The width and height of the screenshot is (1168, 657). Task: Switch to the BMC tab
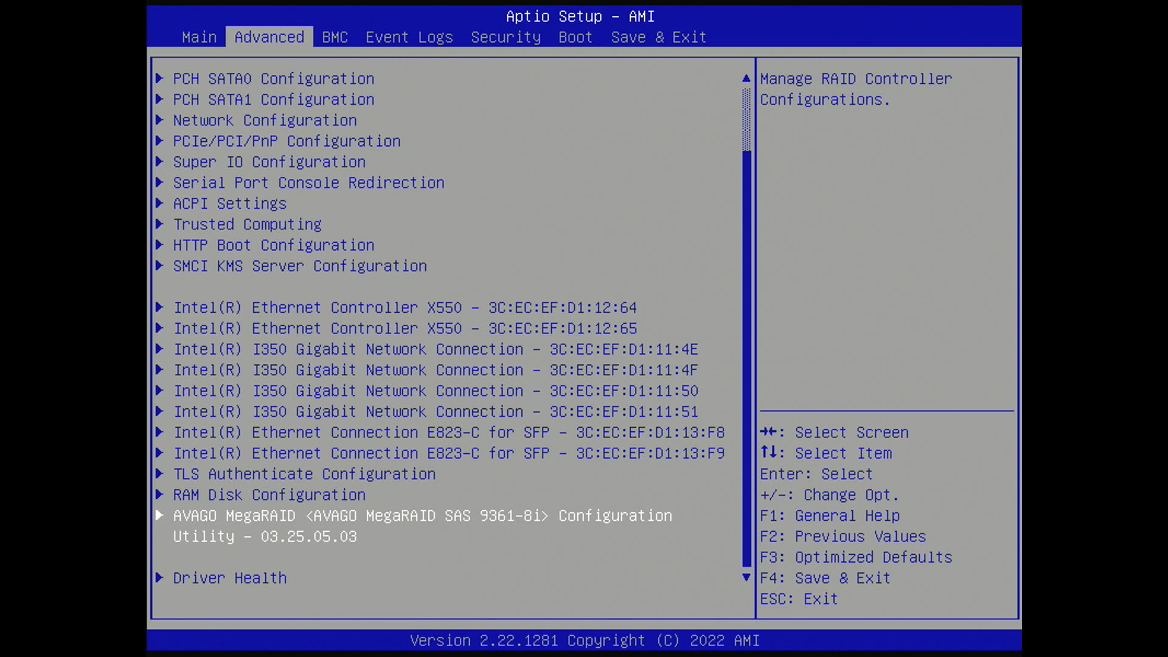[335, 37]
